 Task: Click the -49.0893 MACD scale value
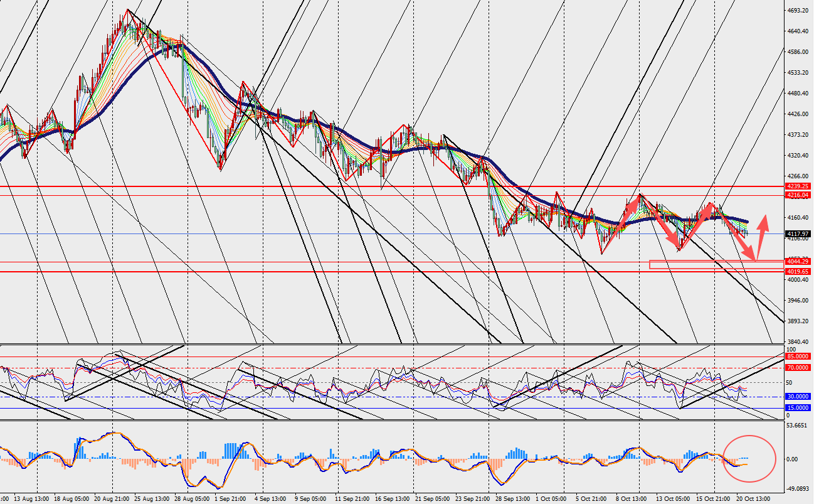[799, 488]
